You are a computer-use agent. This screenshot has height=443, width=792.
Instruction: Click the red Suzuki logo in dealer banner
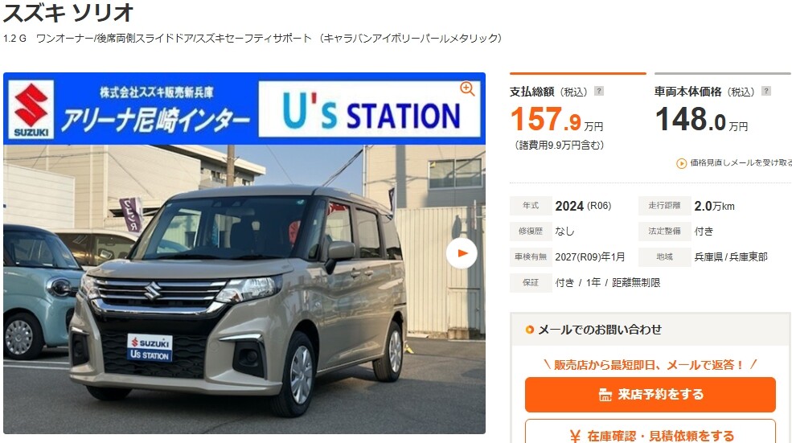[31, 109]
